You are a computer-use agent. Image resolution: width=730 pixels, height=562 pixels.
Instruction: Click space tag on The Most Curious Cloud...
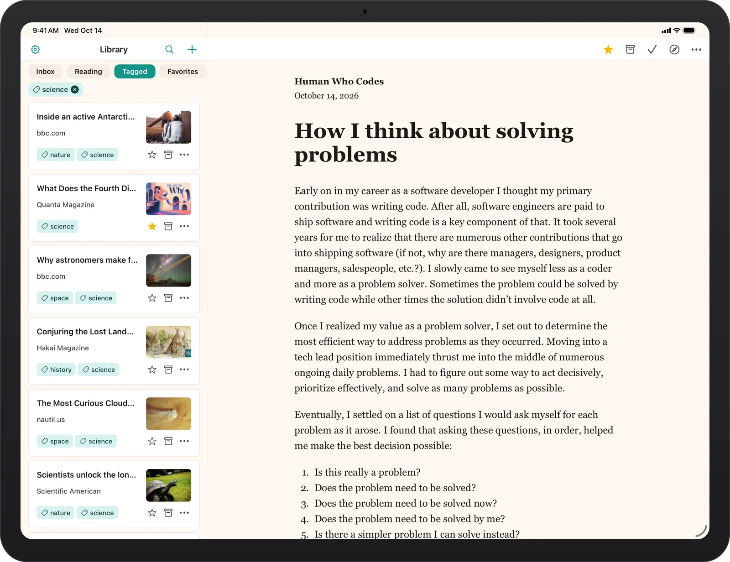pyautogui.click(x=55, y=441)
